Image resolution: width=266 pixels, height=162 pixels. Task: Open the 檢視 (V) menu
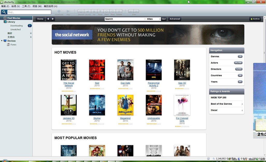click(16, 6)
